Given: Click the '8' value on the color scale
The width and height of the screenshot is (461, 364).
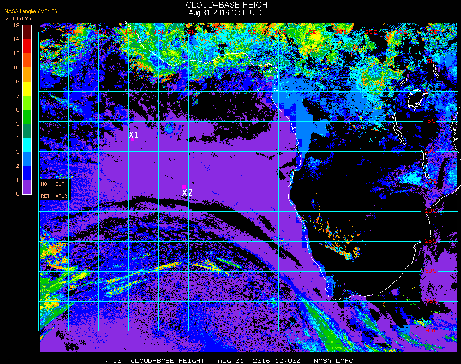Looking at the screenshot, I should point(18,82).
